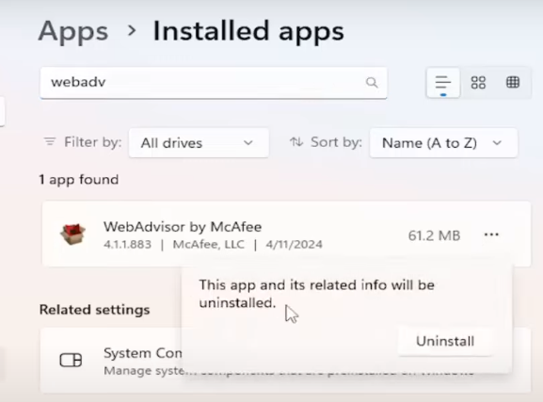Switch to grid view layout
Screen dimensions: 543x402
pyautogui.click(x=478, y=83)
